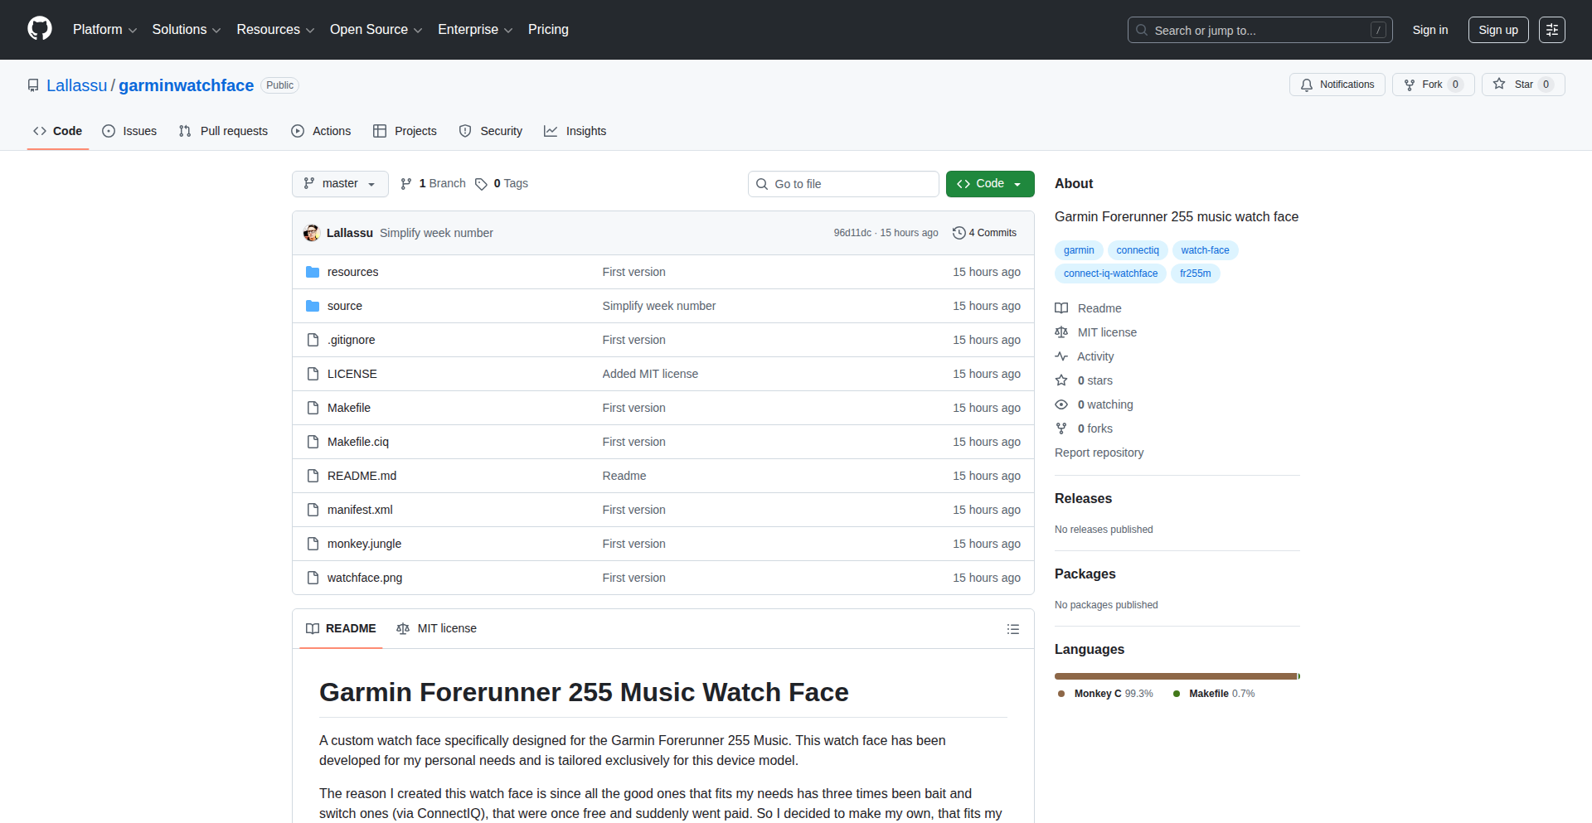This screenshot has height=823, width=1592.
Task: Open the Actions tab
Action: (x=321, y=131)
